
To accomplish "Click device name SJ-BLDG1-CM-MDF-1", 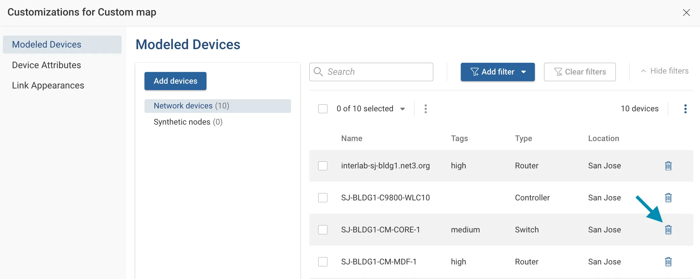I will [379, 262].
